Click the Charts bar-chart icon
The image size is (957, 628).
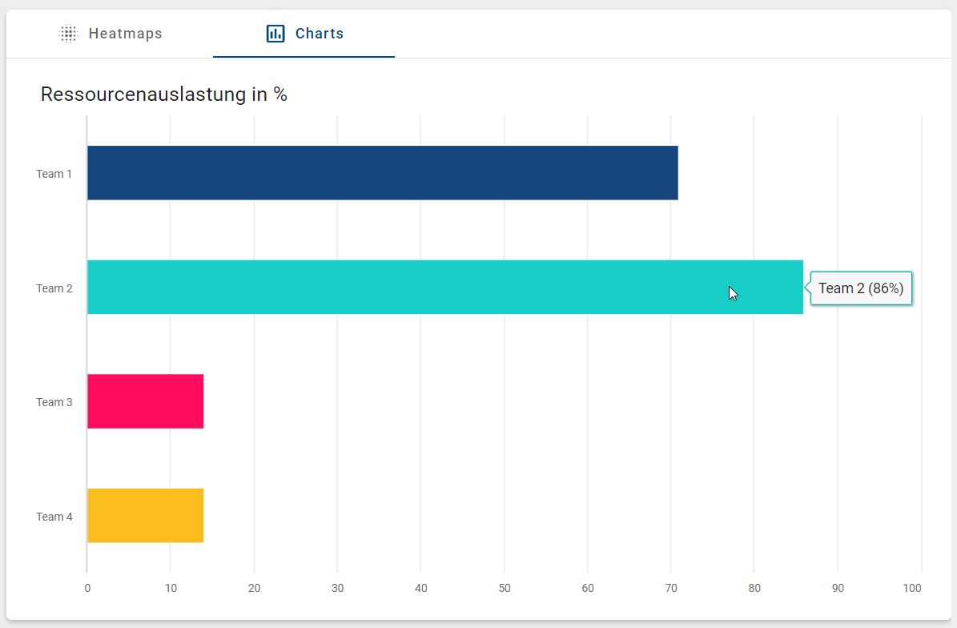coord(274,33)
